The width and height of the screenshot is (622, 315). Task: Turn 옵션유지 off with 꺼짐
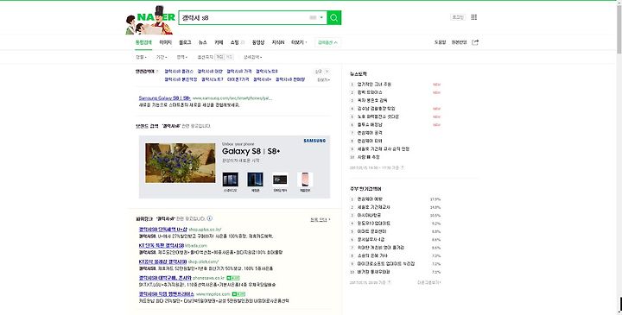point(229,57)
